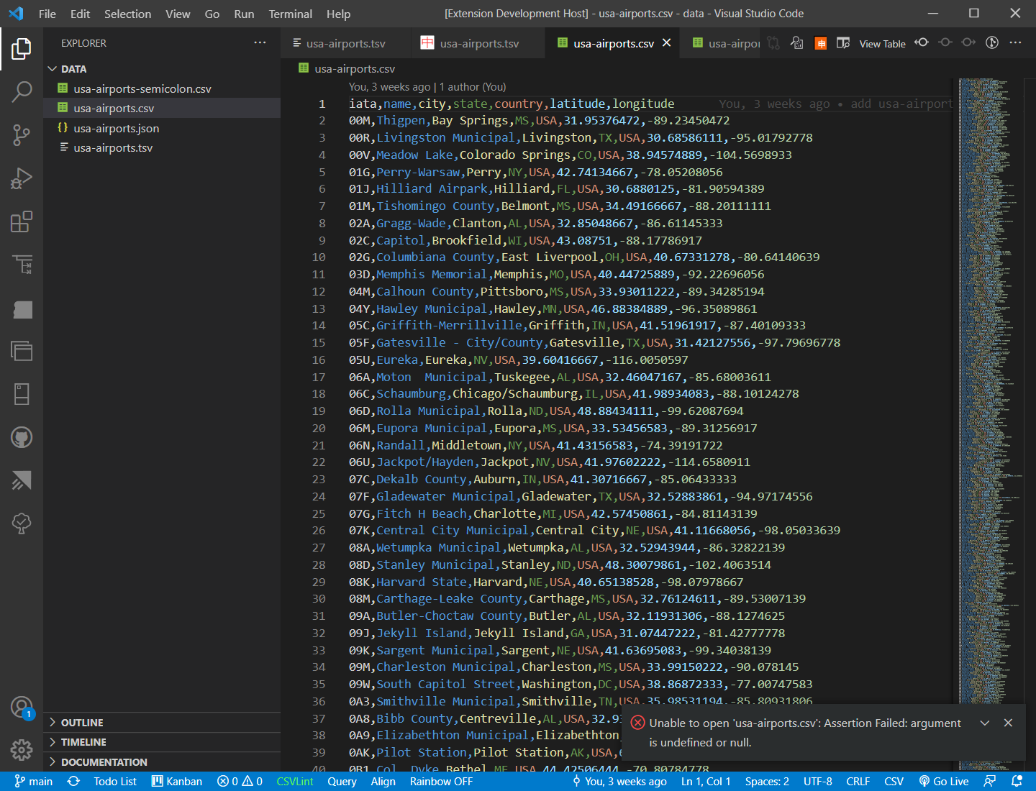Switch to the first usa-airports.tsv tab

click(345, 43)
